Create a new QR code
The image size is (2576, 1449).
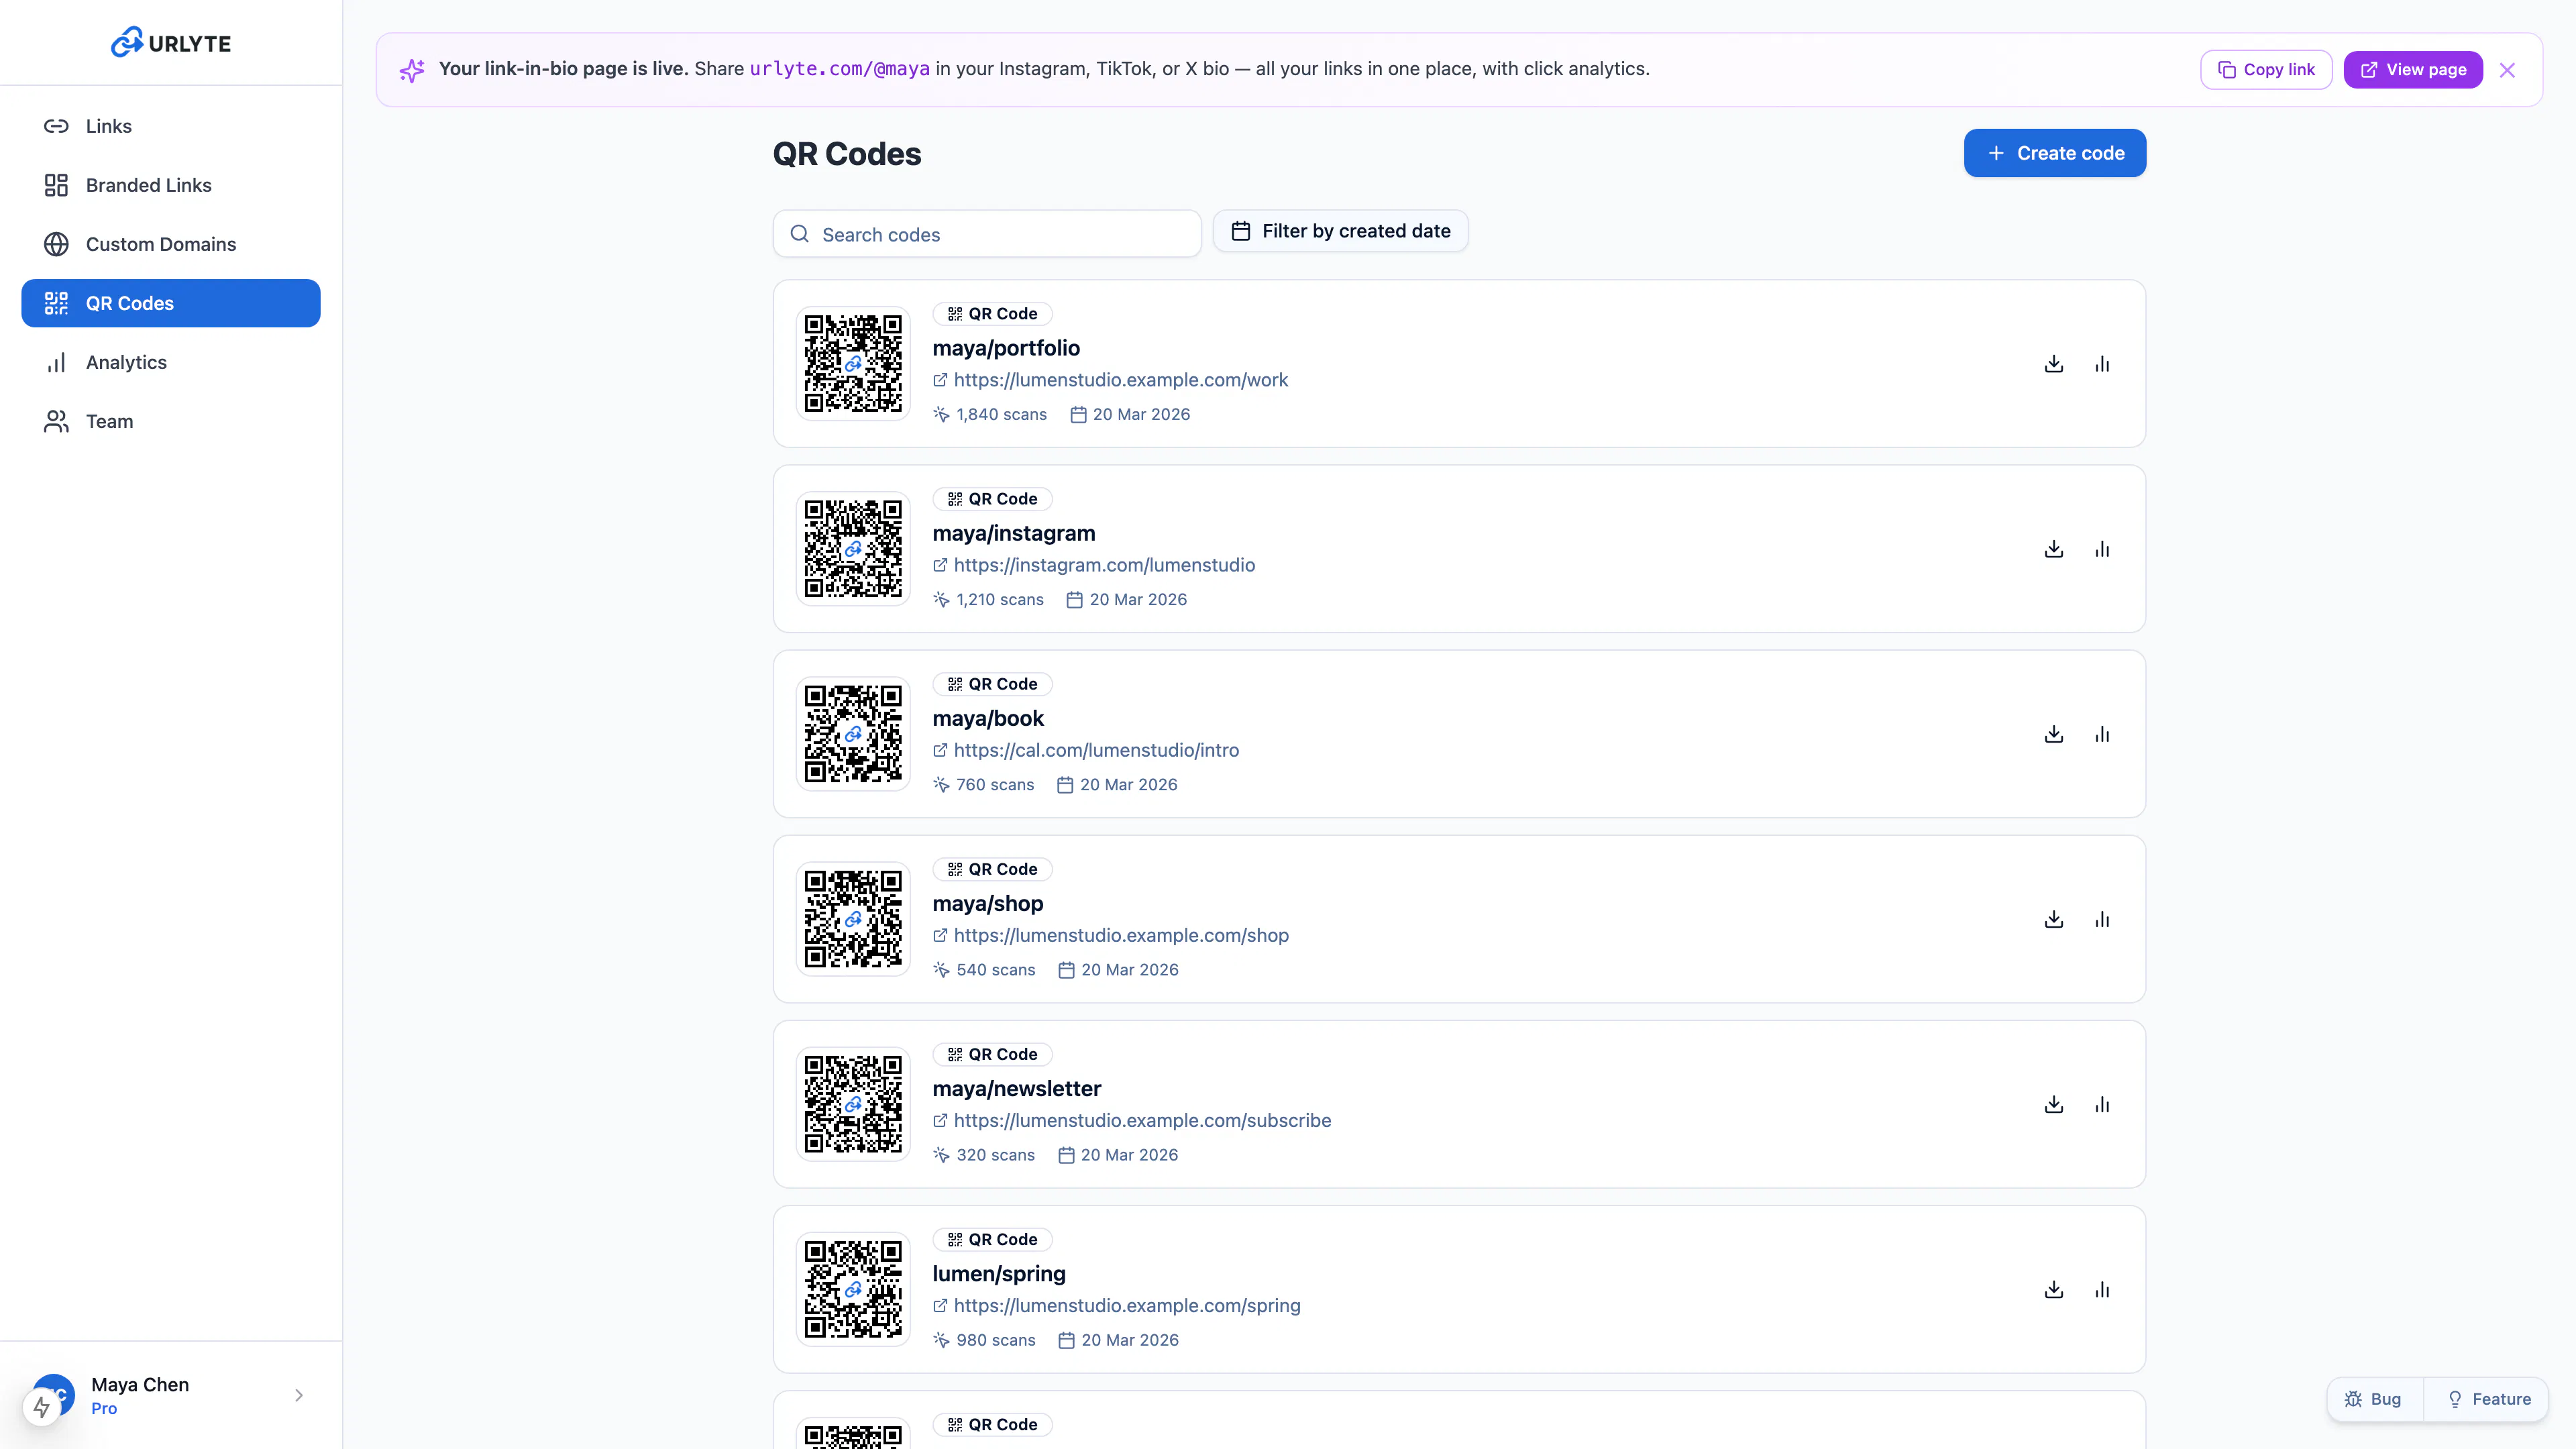click(2055, 153)
